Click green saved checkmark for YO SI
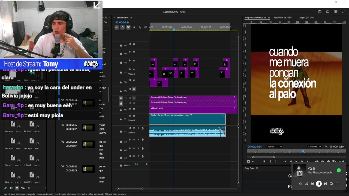Image resolution: width=349 pixels, height=196 pixels. pyautogui.click(x=339, y=170)
